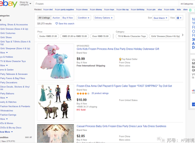
Task: Click the Top Rated Seller badge icon
Action: click(120, 59)
